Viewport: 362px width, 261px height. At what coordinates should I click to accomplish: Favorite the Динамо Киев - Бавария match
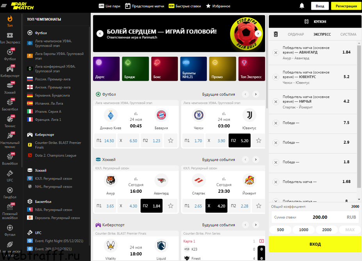tap(171, 141)
